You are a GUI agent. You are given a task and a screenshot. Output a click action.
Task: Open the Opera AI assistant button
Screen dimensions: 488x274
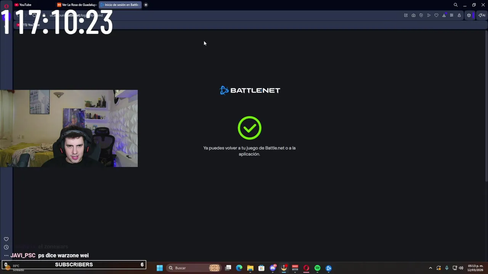[x=482, y=15]
